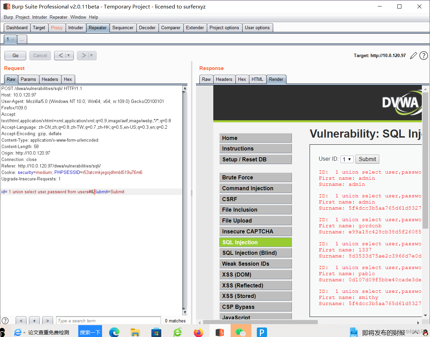Open the User options tab

(257, 28)
